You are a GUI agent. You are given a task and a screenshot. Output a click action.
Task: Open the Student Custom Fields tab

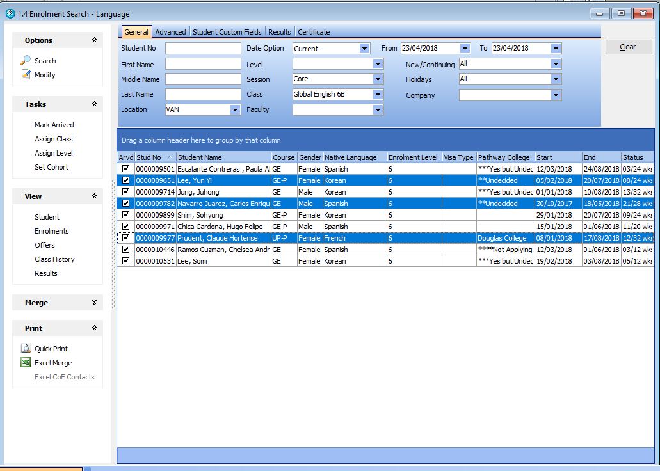click(x=227, y=32)
